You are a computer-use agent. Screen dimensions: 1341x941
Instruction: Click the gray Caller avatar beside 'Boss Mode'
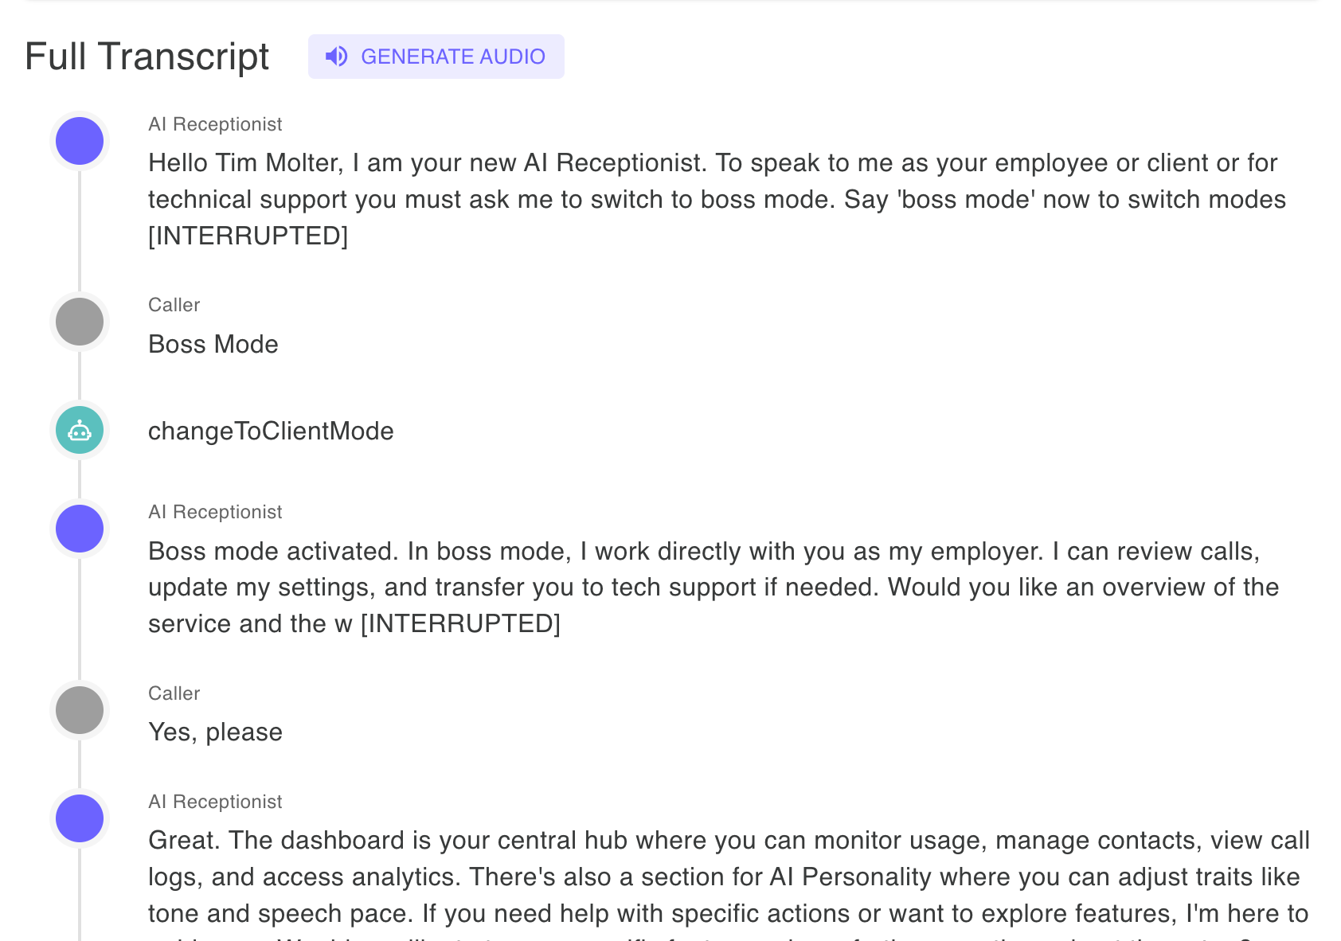tap(79, 322)
